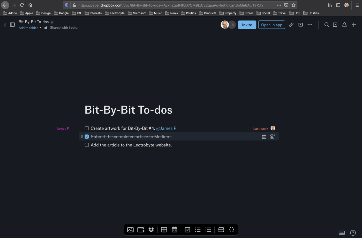The height and width of the screenshot is (238, 362).
Task: Star the Bit-By-Bit To-dos document
Action: (x=52, y=22)
